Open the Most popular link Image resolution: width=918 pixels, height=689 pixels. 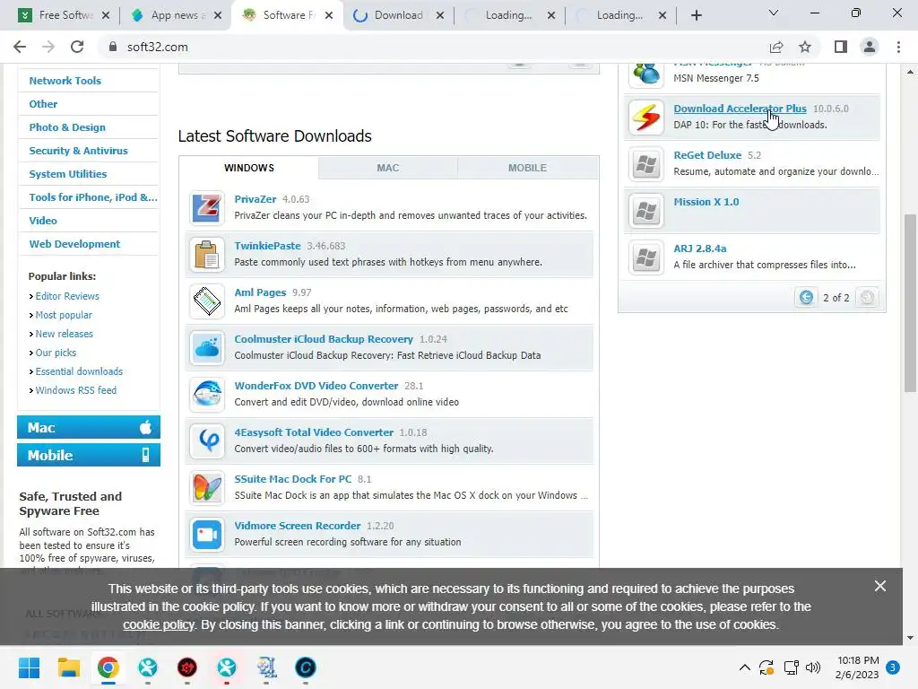(64, 315)
